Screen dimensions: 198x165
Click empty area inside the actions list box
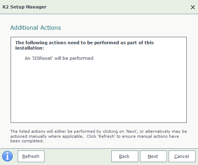coord(99,91)
